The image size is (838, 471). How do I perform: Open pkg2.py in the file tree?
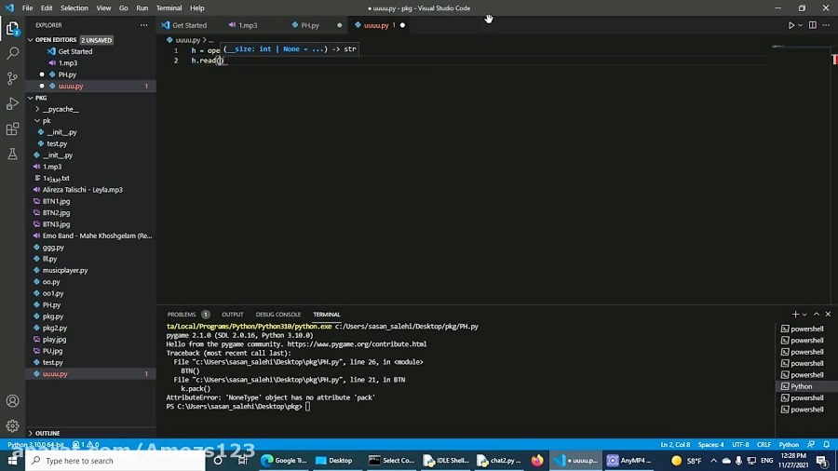tap(55, 328)
